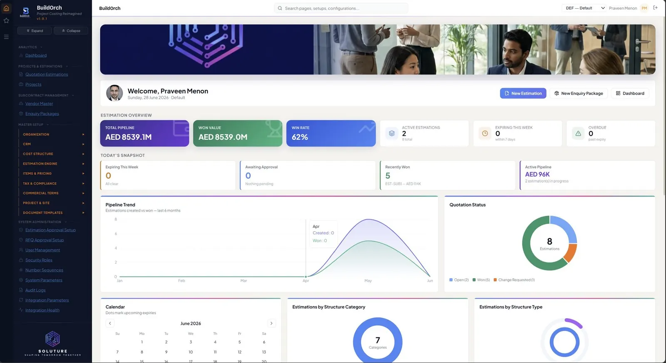Click New Enquiry Package button
Image resolution: width=666 pixels, height=363 pixels.
click(x=579, y=94)
